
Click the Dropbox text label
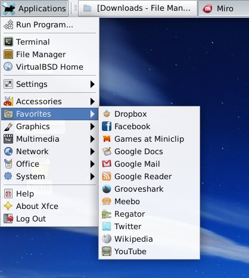pyautogui.click(x=130, y=114)
